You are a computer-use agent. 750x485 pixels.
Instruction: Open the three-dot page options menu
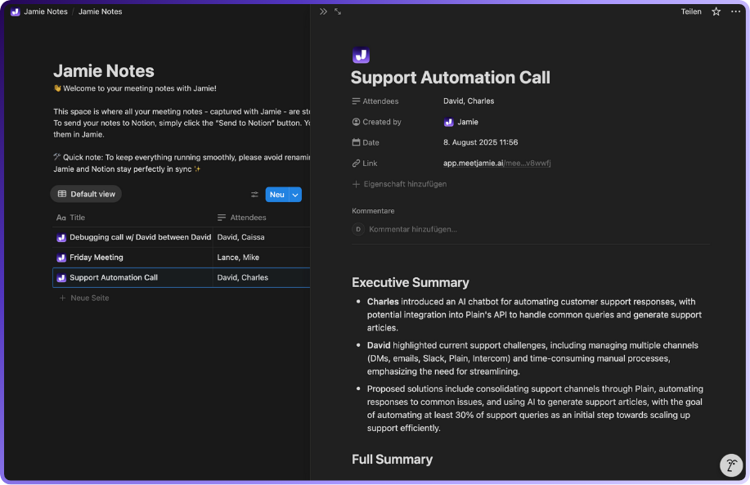click(x=735, y=11)
